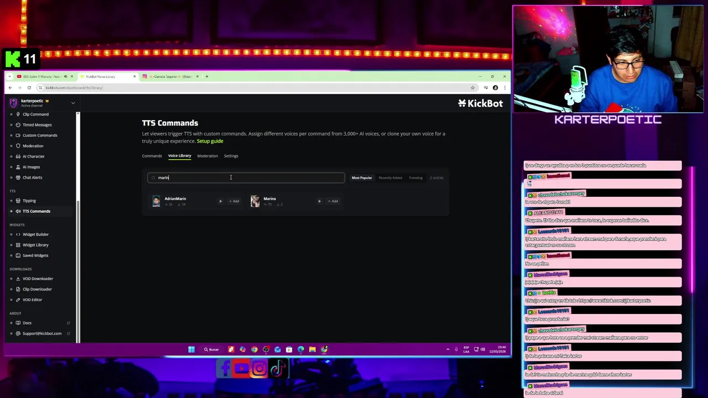
Task: Switch to the Commands tab
Action: click(152, 156)
